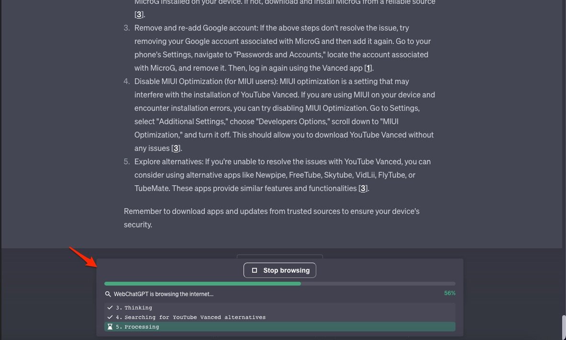Viewport: 566px width, 340px height.
Task: Click the partially hidden button above Stop browsing
Action: [279, 256]
